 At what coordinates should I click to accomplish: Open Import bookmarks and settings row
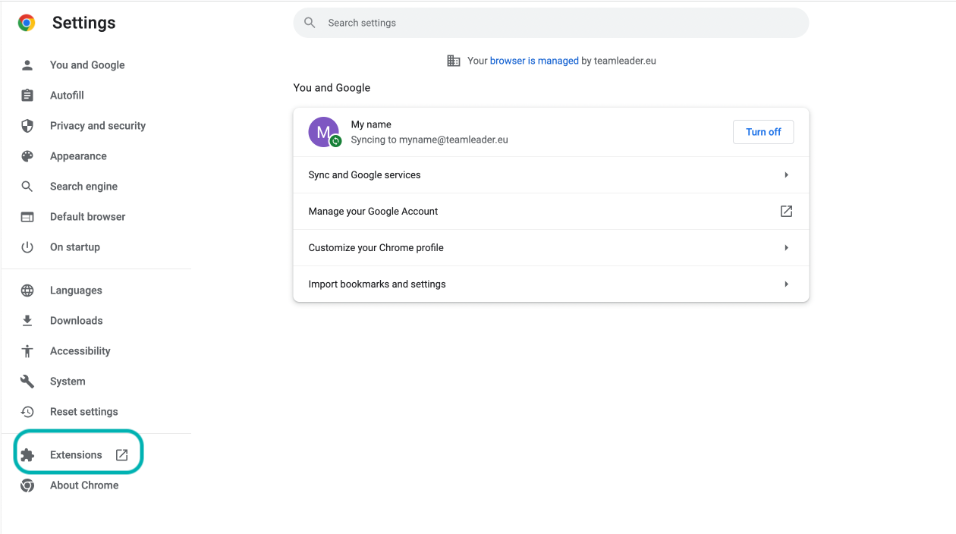pos(551,284)
